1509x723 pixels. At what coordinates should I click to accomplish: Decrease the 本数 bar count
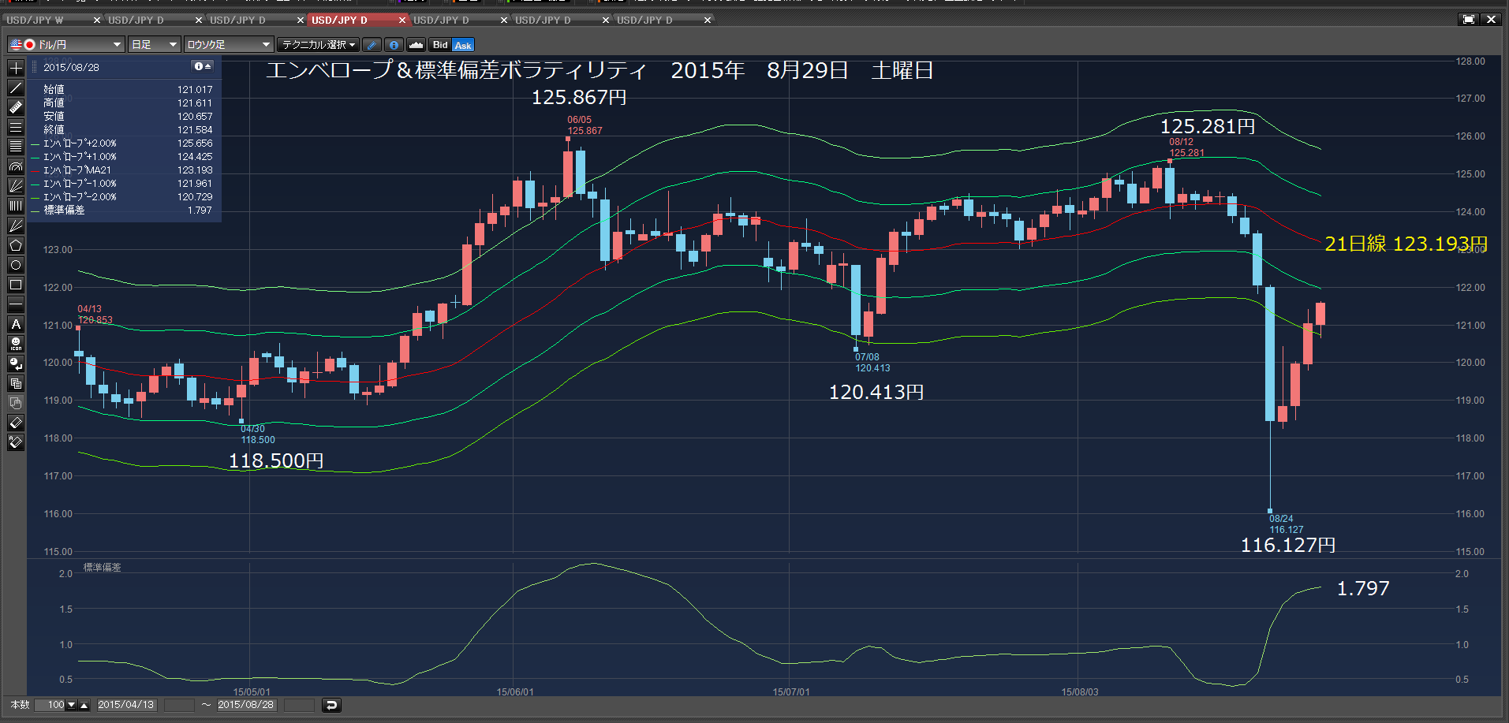coord(72,705)
